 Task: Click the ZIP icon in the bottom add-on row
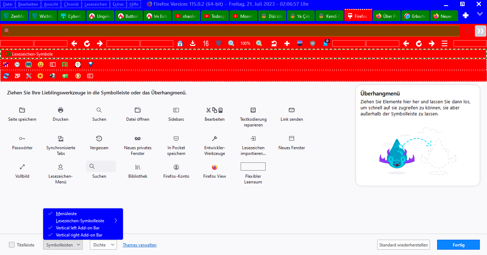[17, 76]
